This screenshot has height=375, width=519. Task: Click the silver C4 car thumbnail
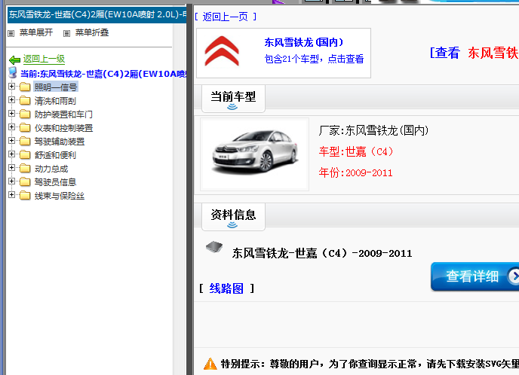click(x=254, y=154)
